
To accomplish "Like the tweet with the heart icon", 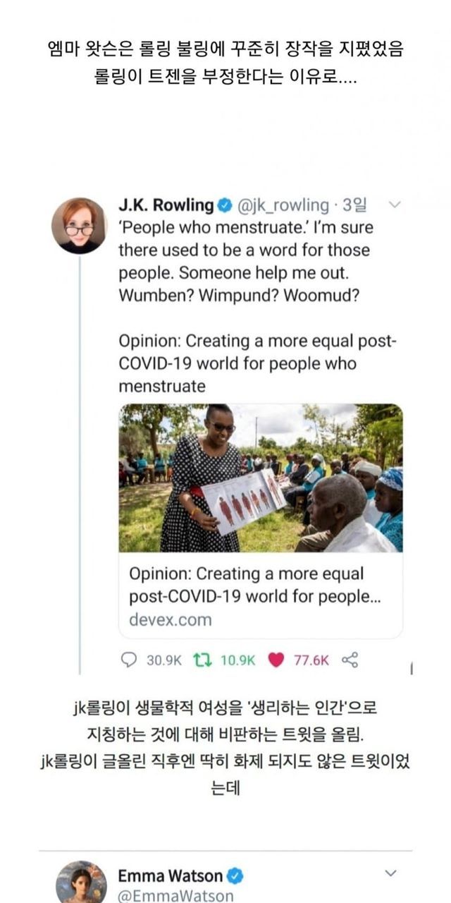I will pyautogui.click(x=277, y=660).
